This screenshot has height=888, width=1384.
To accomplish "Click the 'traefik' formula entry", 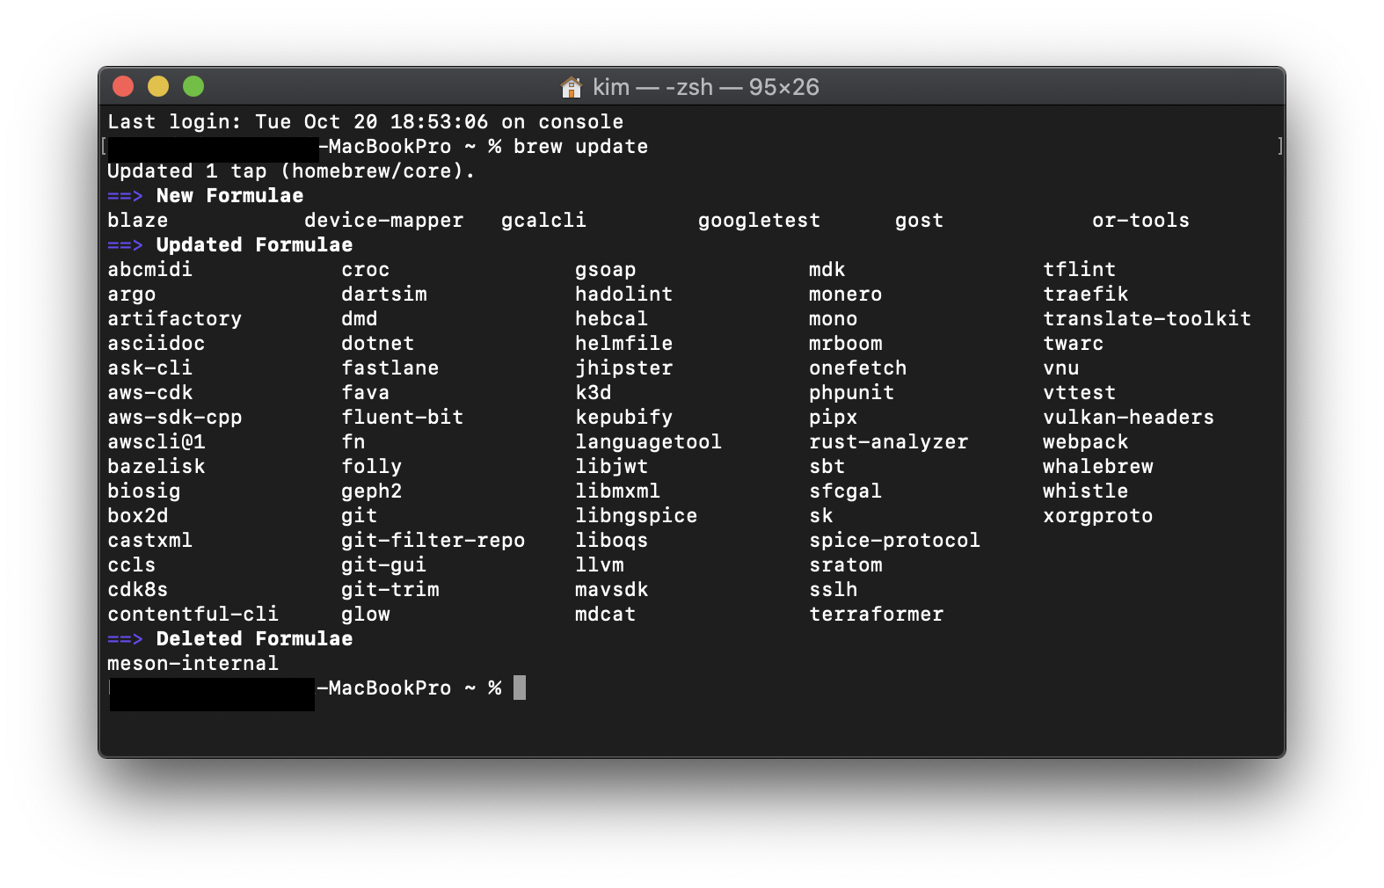I will 1085,295.
